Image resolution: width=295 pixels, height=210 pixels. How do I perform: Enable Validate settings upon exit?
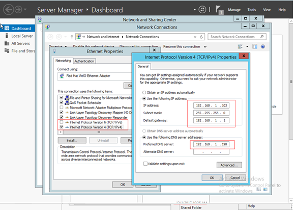(x=145, y=164)
